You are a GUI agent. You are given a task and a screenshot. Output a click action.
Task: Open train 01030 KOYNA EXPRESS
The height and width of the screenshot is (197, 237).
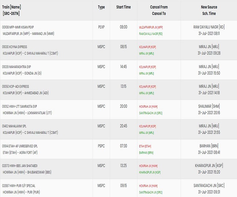(x=15, y=47)
